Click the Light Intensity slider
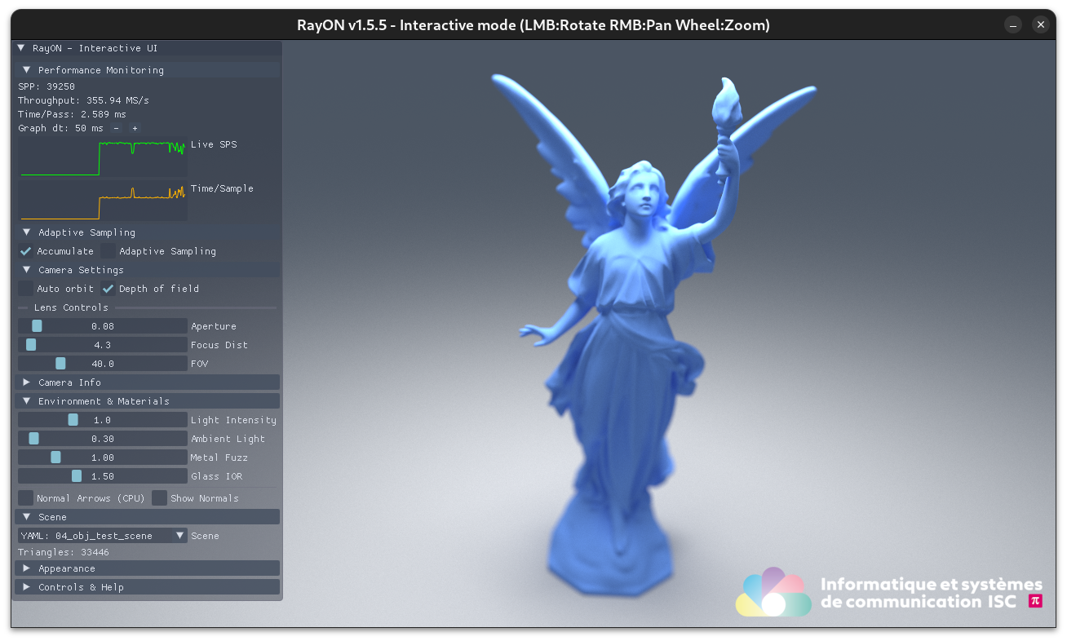The width and height of the screenshot is (1067, 641). click(x=103, y=420)
